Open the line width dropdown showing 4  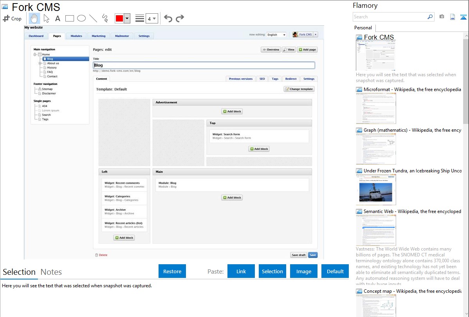click(x=152, y=18)
